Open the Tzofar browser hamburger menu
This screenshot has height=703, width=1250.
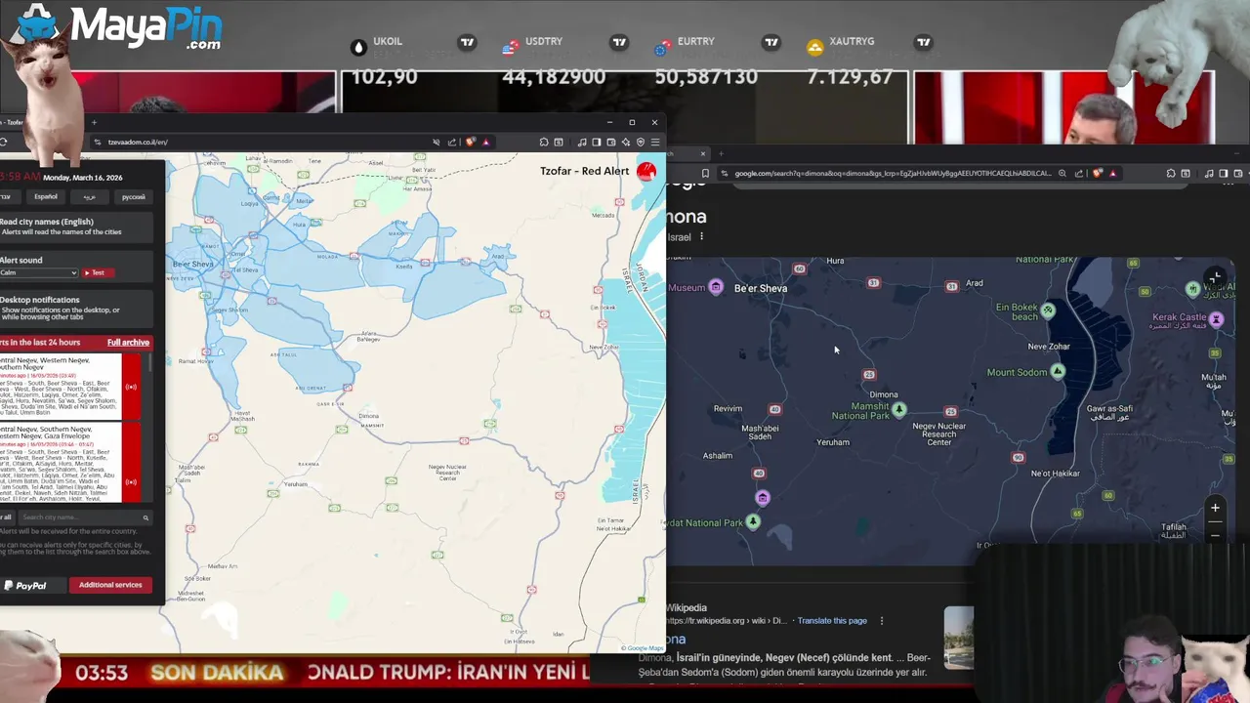click(655, 142)
